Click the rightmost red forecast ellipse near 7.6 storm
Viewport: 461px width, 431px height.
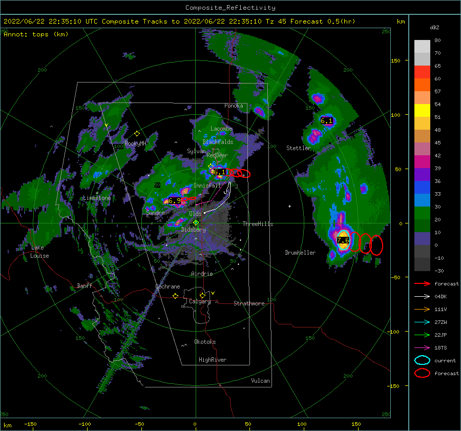point(376,245)
